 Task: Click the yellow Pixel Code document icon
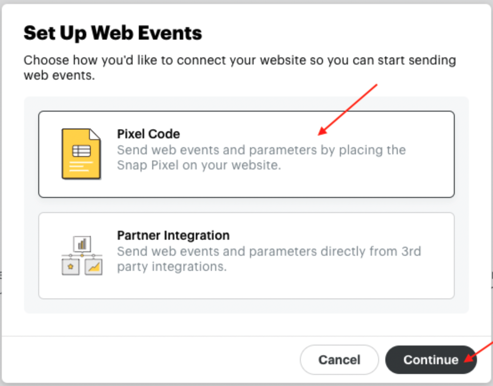(81, 153)
